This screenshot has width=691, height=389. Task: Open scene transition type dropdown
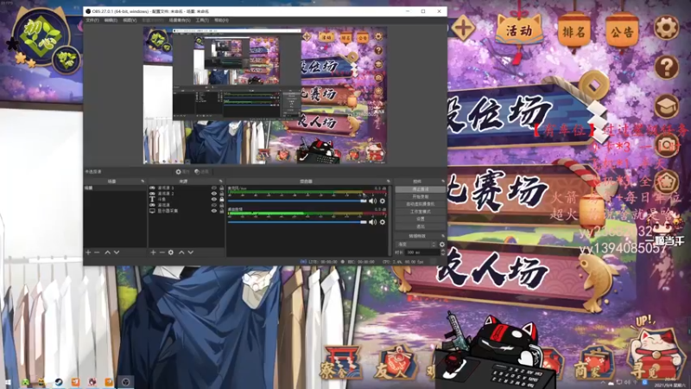(416, 245)
